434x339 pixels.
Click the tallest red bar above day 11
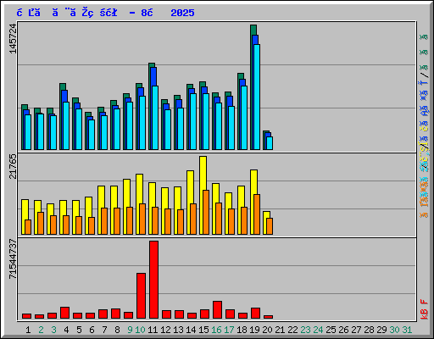(x=153, y=280)
